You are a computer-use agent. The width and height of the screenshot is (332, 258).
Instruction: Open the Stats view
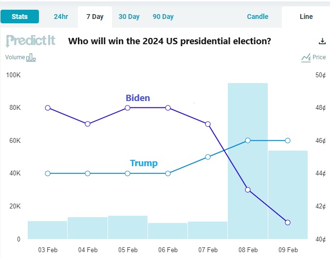[x=19, y=17]
